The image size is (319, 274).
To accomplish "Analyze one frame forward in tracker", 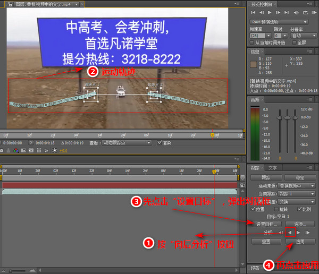I will pyautogui.click(x=307, y=233).
